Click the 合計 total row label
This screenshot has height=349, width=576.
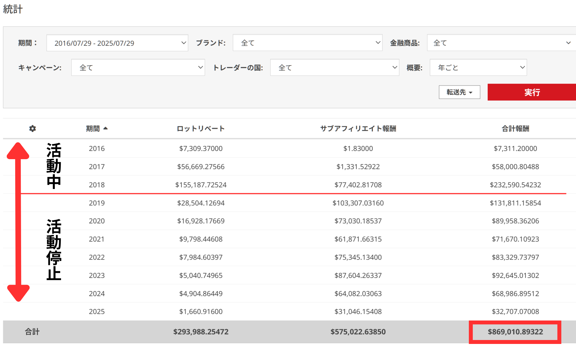(32, 332)
